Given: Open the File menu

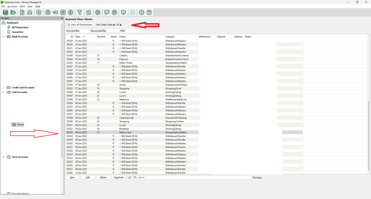Looking at the screenshot, I should [x=3, y=6].
